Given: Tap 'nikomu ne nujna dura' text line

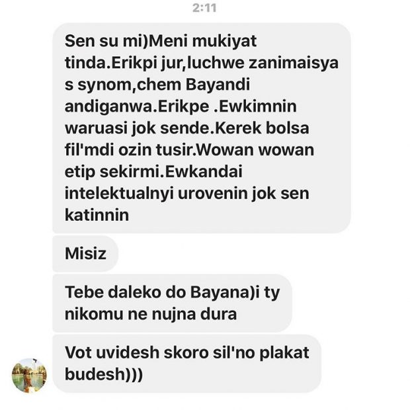Looking at the screenshot, I should (x=151, y=313).
